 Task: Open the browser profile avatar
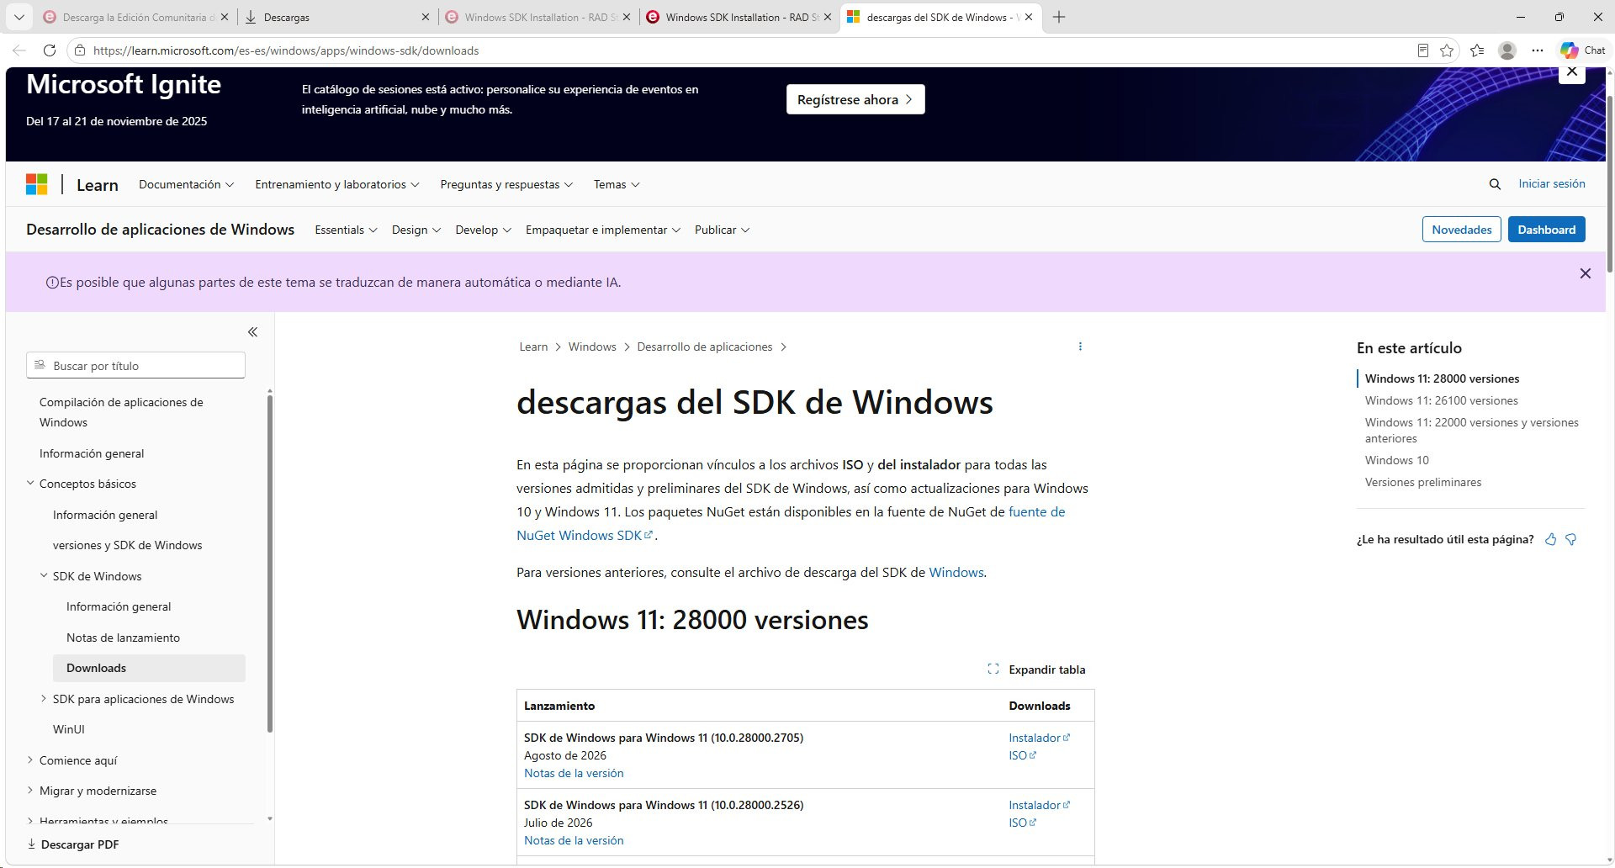[x=1507, y=50]
